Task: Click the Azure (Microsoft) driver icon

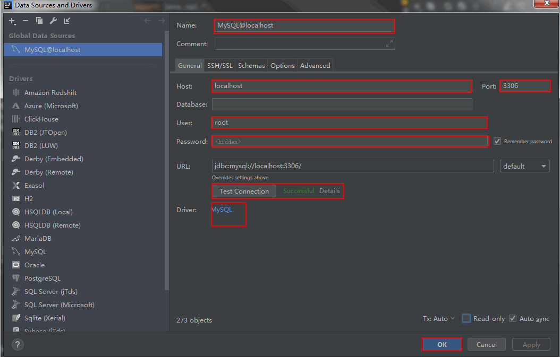Action: click(16, 106)
